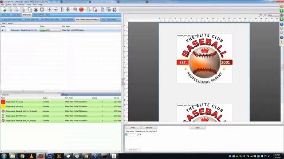Click the Copies column header in completed list
This screenshot has width=284, height=159.
click(x=95, y=98)
